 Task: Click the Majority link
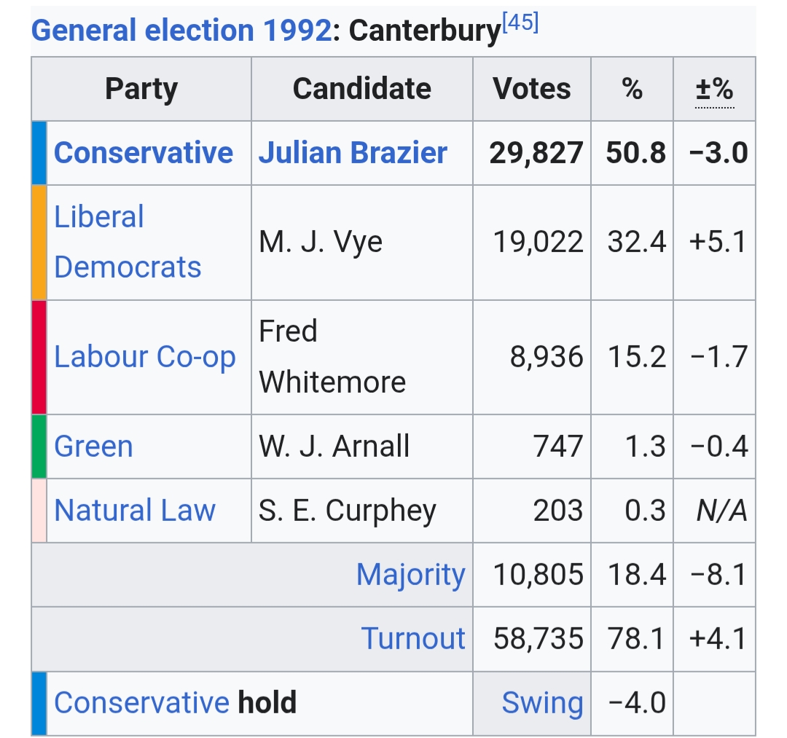[x=410, y=575]
